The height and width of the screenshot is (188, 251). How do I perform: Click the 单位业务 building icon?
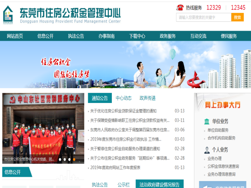pyautogui.click(x=207, y=122)
